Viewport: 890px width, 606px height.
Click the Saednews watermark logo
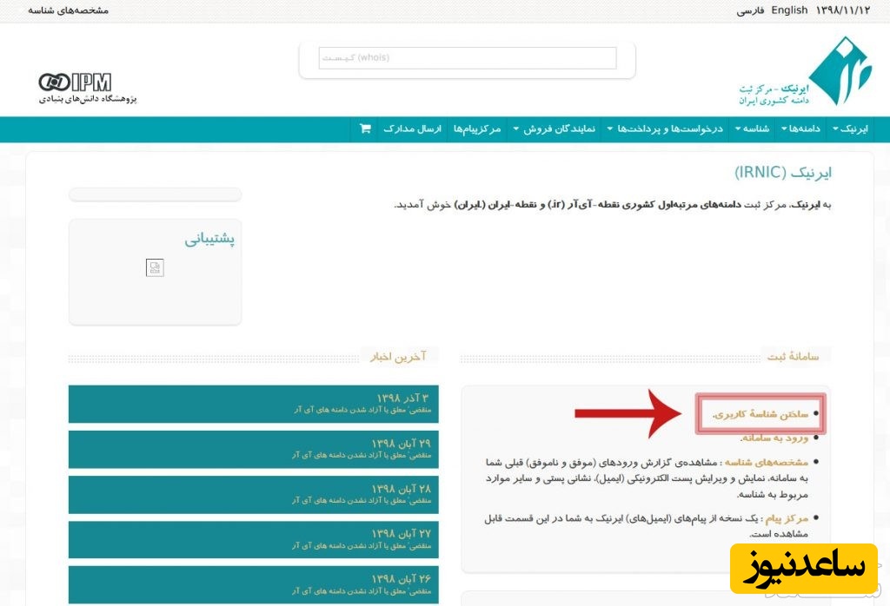tap(803, 568)
